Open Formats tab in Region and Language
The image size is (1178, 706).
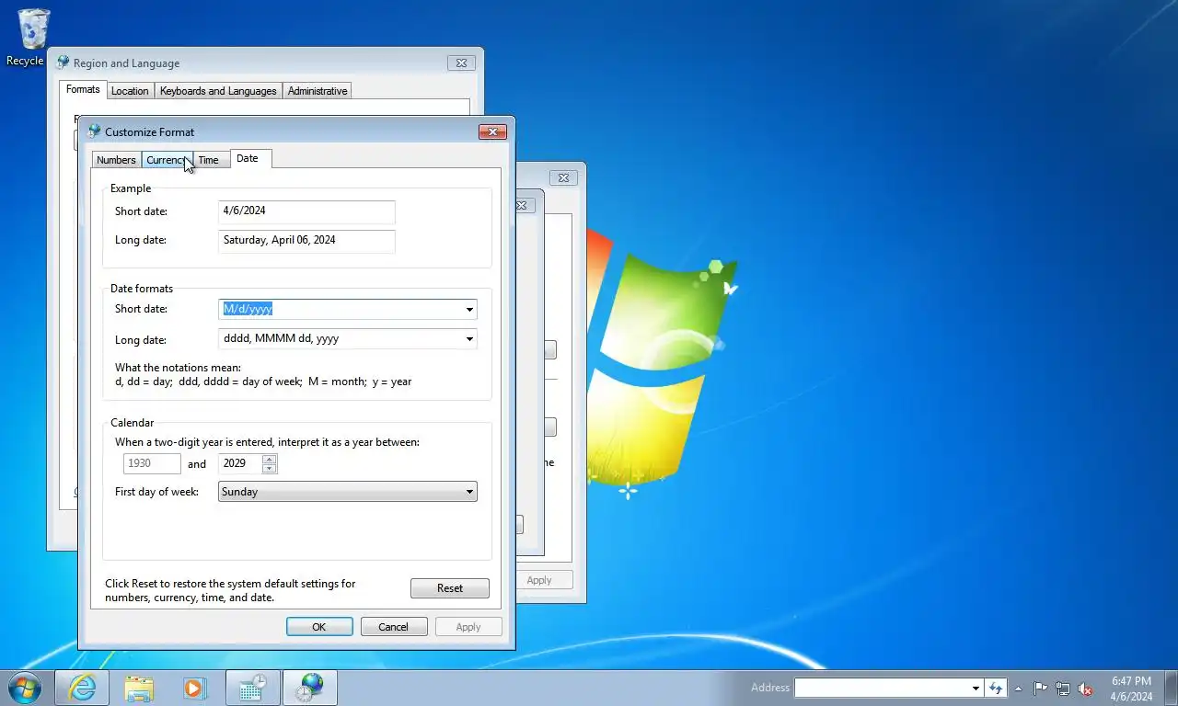pyautogui.click(x=83, y=89)
